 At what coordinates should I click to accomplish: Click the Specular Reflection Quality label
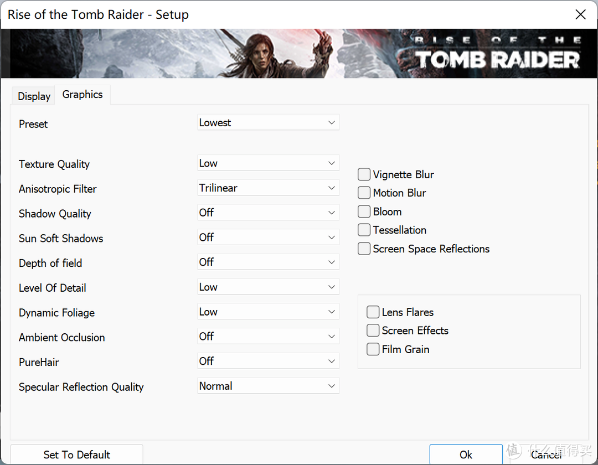click(x=81, y=387)
